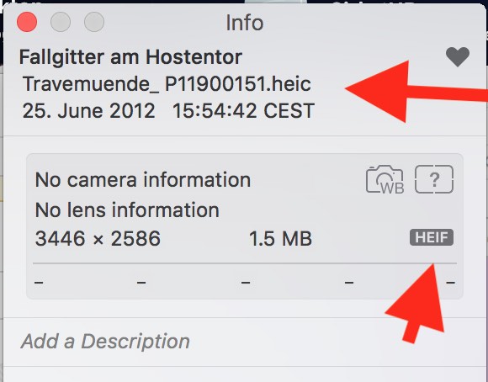The width and height of the screenshot is (488, 382).
Task: Toggle the favorite heart icon
Action: pos(458,57)
